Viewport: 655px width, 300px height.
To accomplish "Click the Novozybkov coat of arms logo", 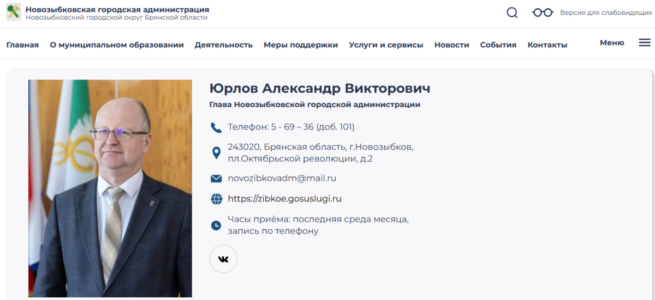I will point(14,12).
